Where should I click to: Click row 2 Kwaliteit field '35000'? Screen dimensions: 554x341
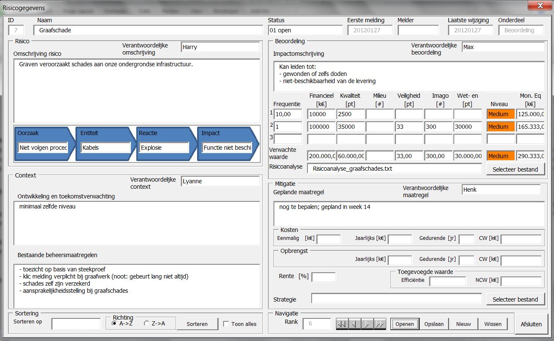[x=351, y=127]
